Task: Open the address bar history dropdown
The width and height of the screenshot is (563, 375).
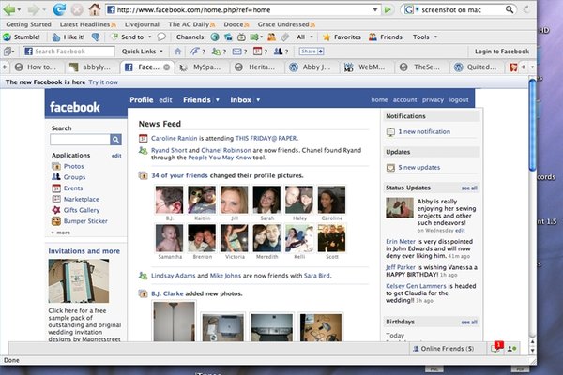Action: click(375, 9)
